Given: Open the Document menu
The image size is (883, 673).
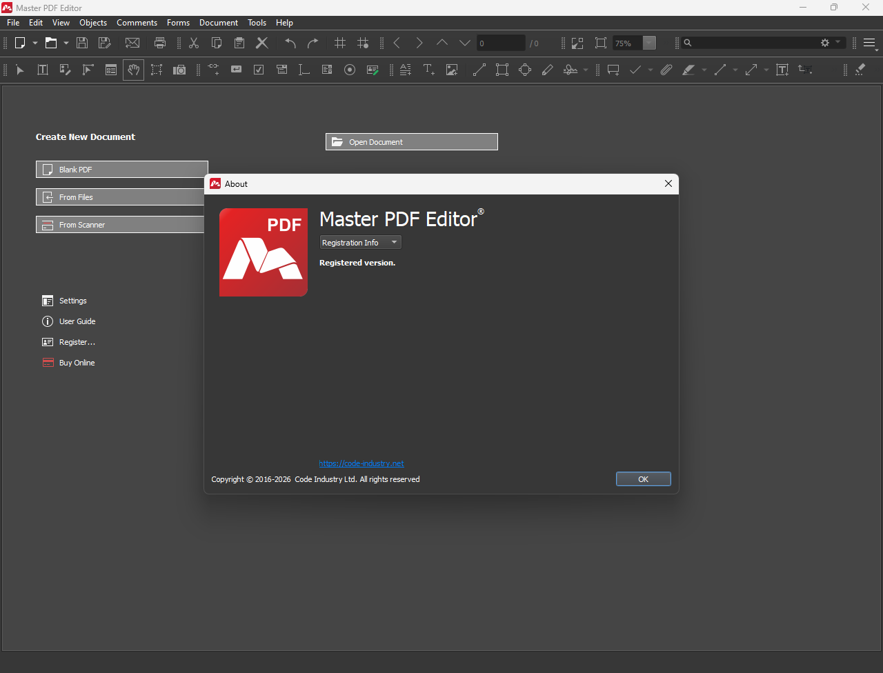Looking at the screenshot, I should [x=219, y=23].
